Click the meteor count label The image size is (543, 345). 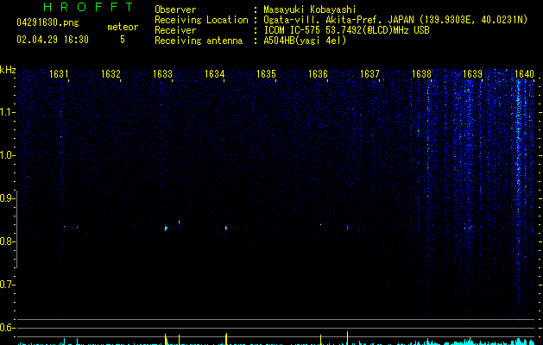[123, 27]
